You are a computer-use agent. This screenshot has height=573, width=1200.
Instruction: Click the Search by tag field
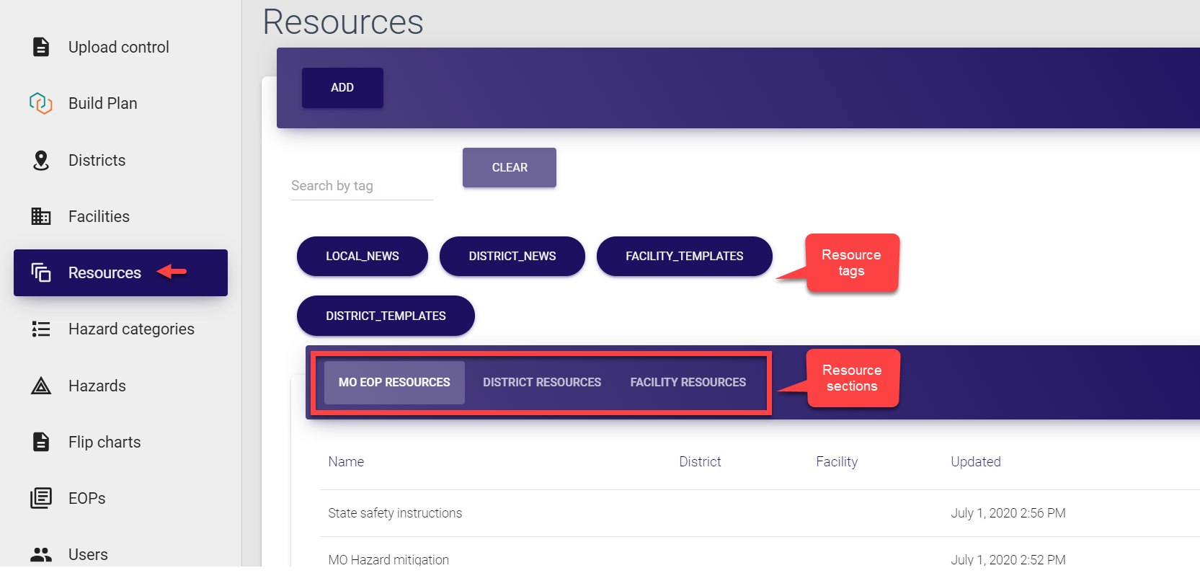pos(361,186)
